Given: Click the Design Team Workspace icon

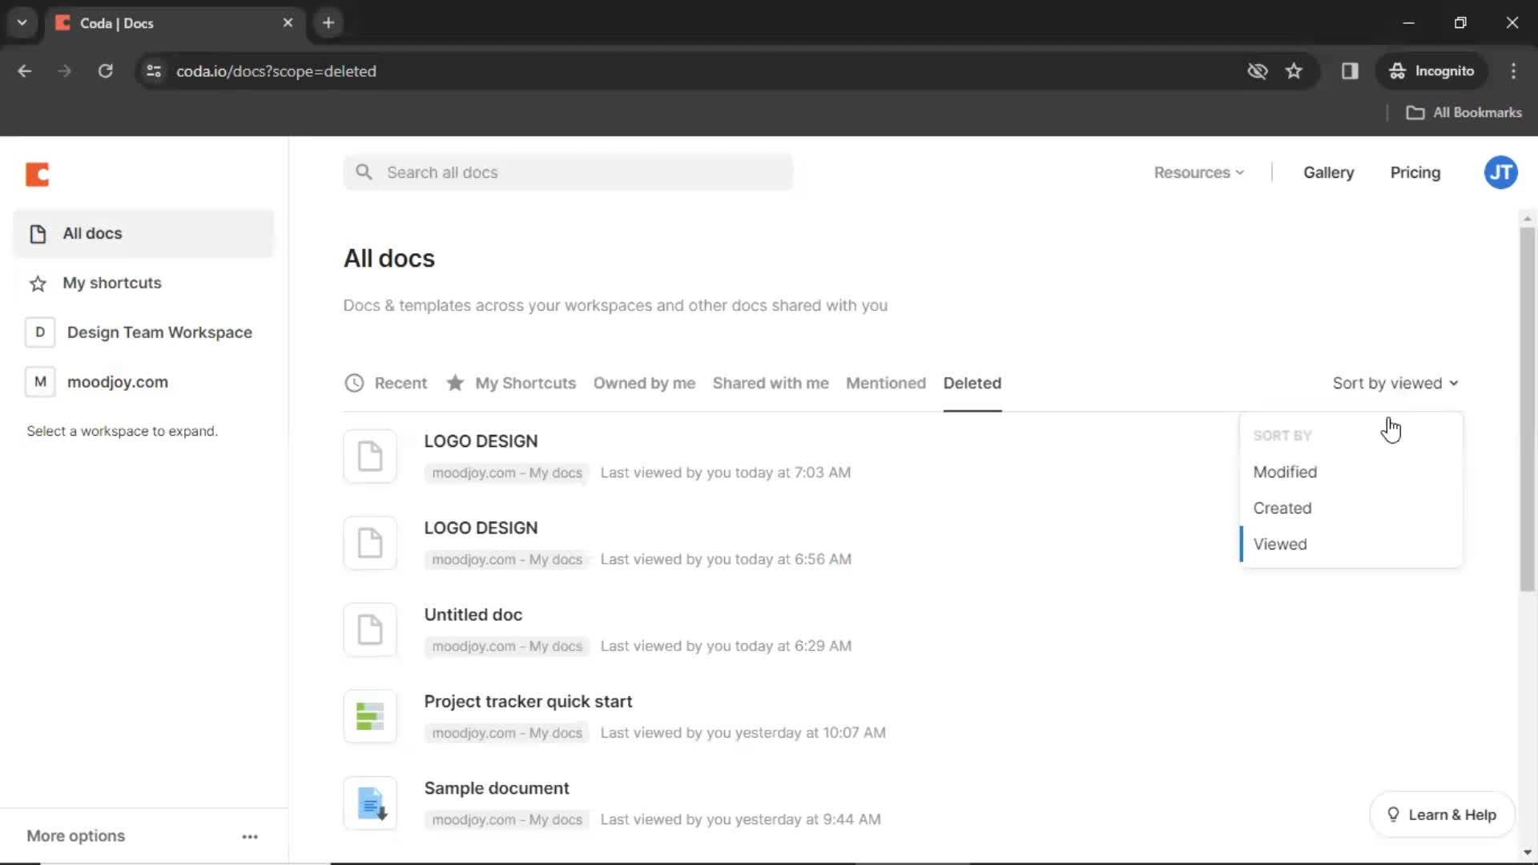Looking at the screenshot, I should [x=40, y=332].
